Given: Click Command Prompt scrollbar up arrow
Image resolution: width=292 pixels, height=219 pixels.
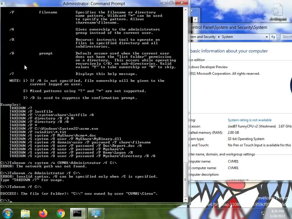Looking at the screenshot, I should pyautogui.click(x=185, y=9).
